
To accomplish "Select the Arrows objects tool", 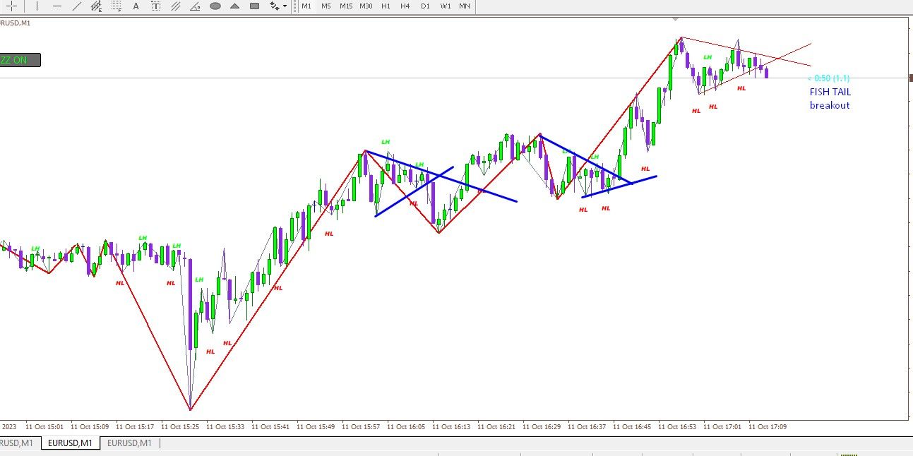I will coord(275,6).
